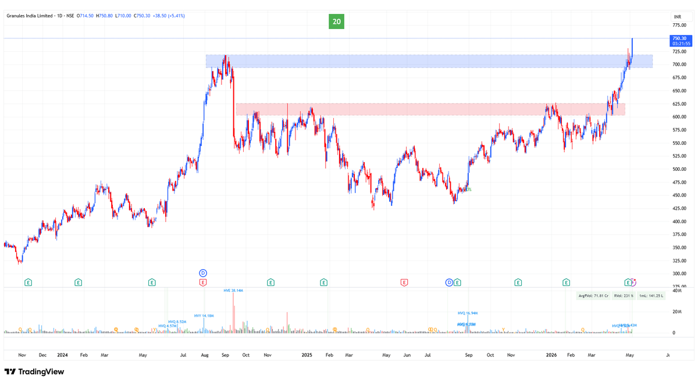Screen dimensions: 698x383
Task: Select the red 625 resistance zone rectangle
Action: coord(430,109)
